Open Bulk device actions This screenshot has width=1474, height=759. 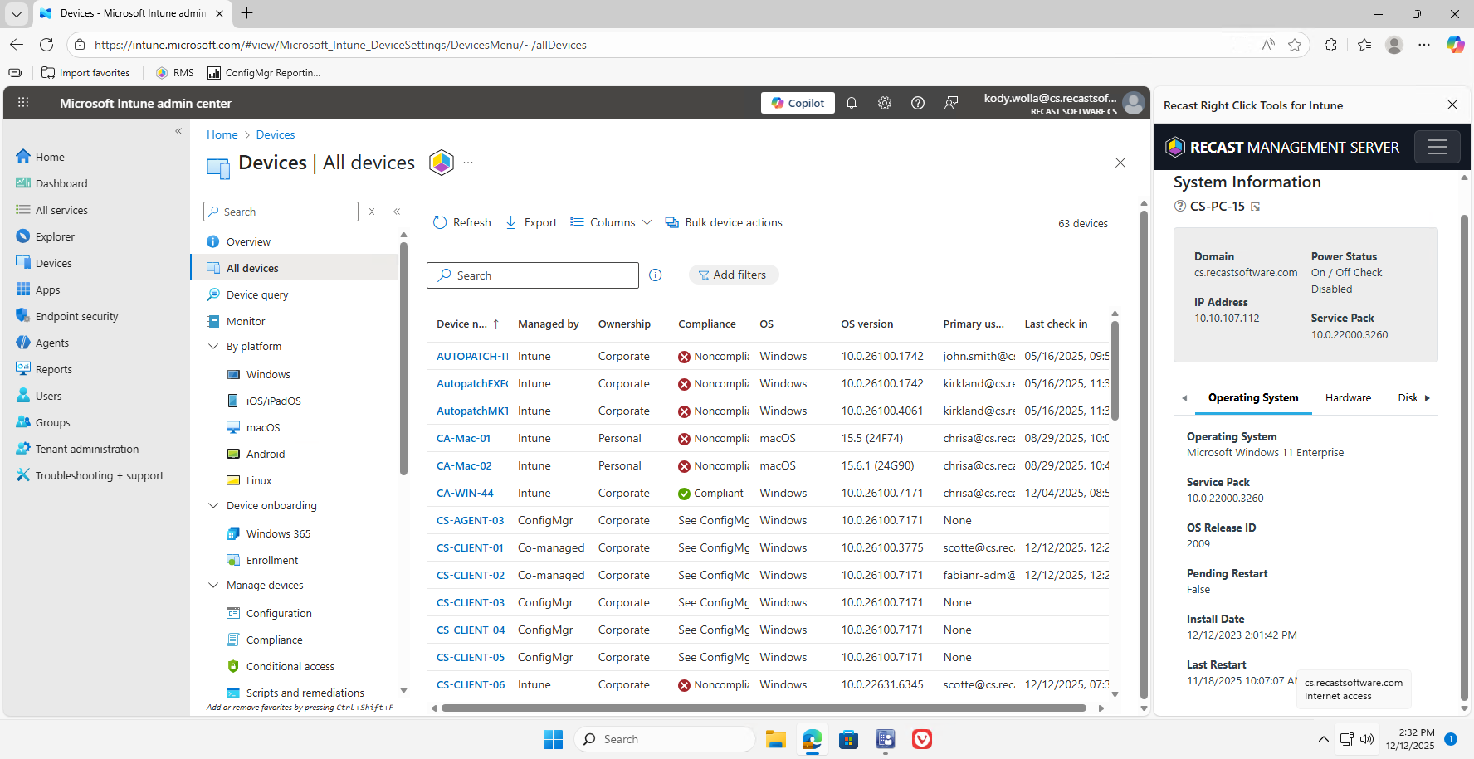pyautogui.click(x=724, y=222)
